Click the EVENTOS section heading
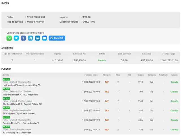 tap(6, 69)
